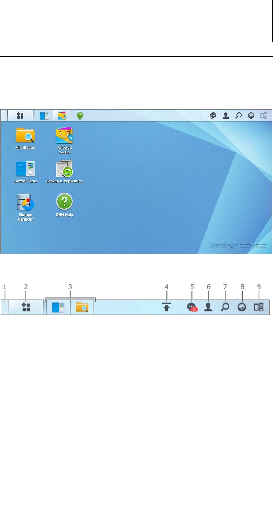Select File Station in the numbered taskbar

[82, 307]
